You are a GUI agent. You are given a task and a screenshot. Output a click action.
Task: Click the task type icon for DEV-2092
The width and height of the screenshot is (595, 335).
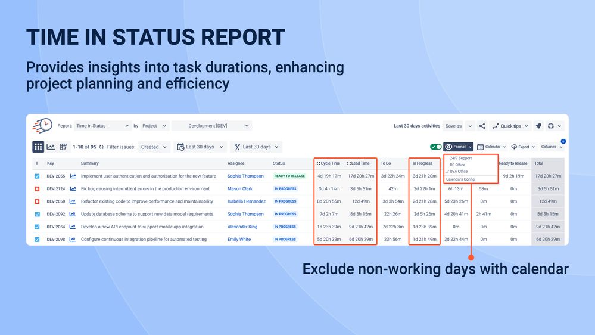coord(37,214)
